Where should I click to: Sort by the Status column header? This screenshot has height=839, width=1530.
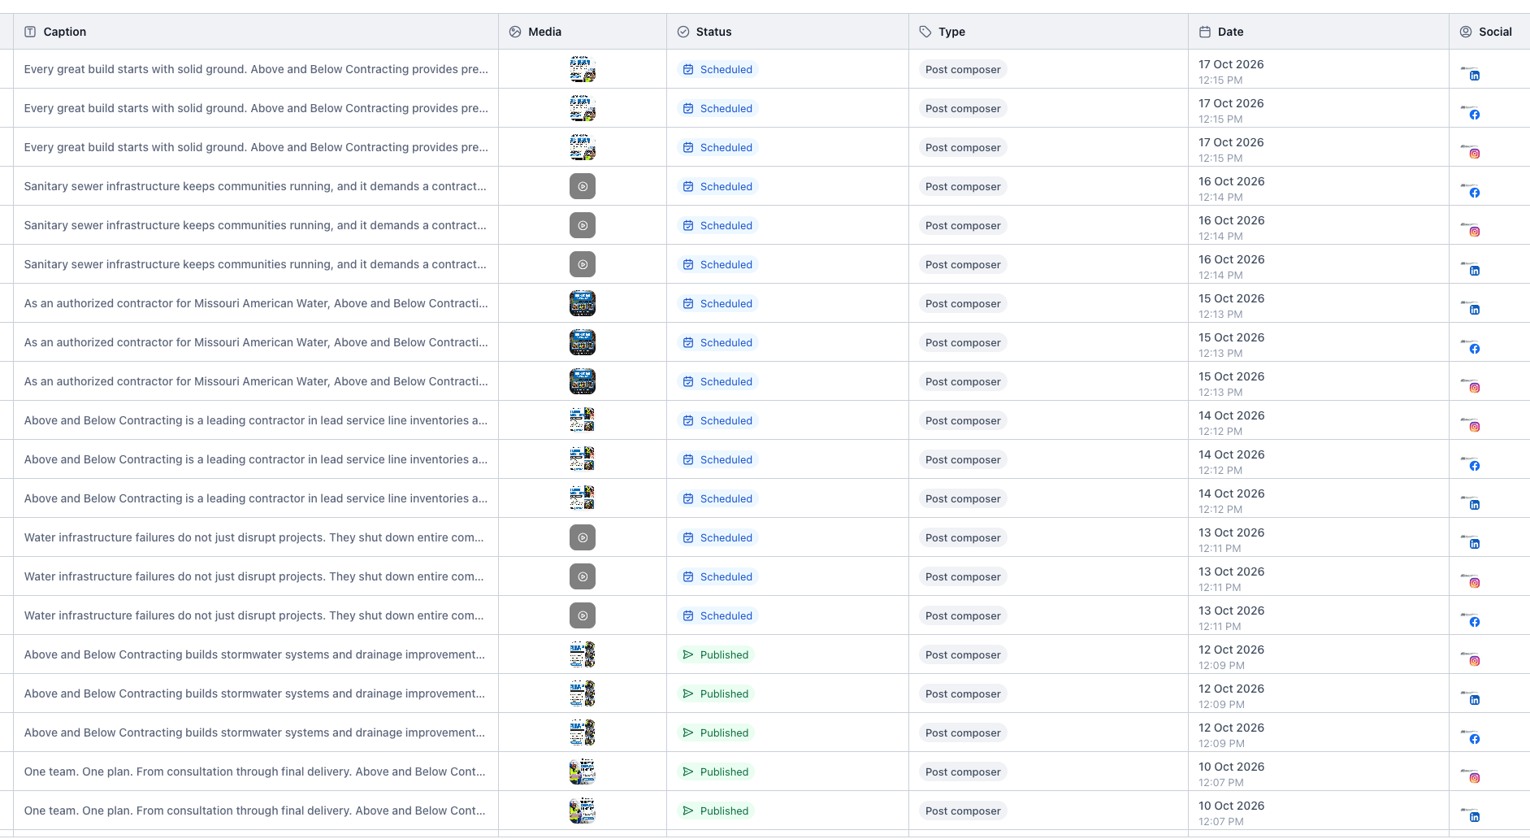click(787, 32)
